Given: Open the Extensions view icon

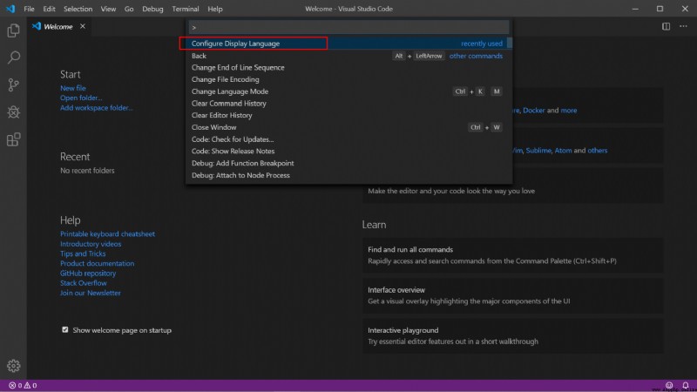Looking at the screenshot, I should tap(13, 139).
